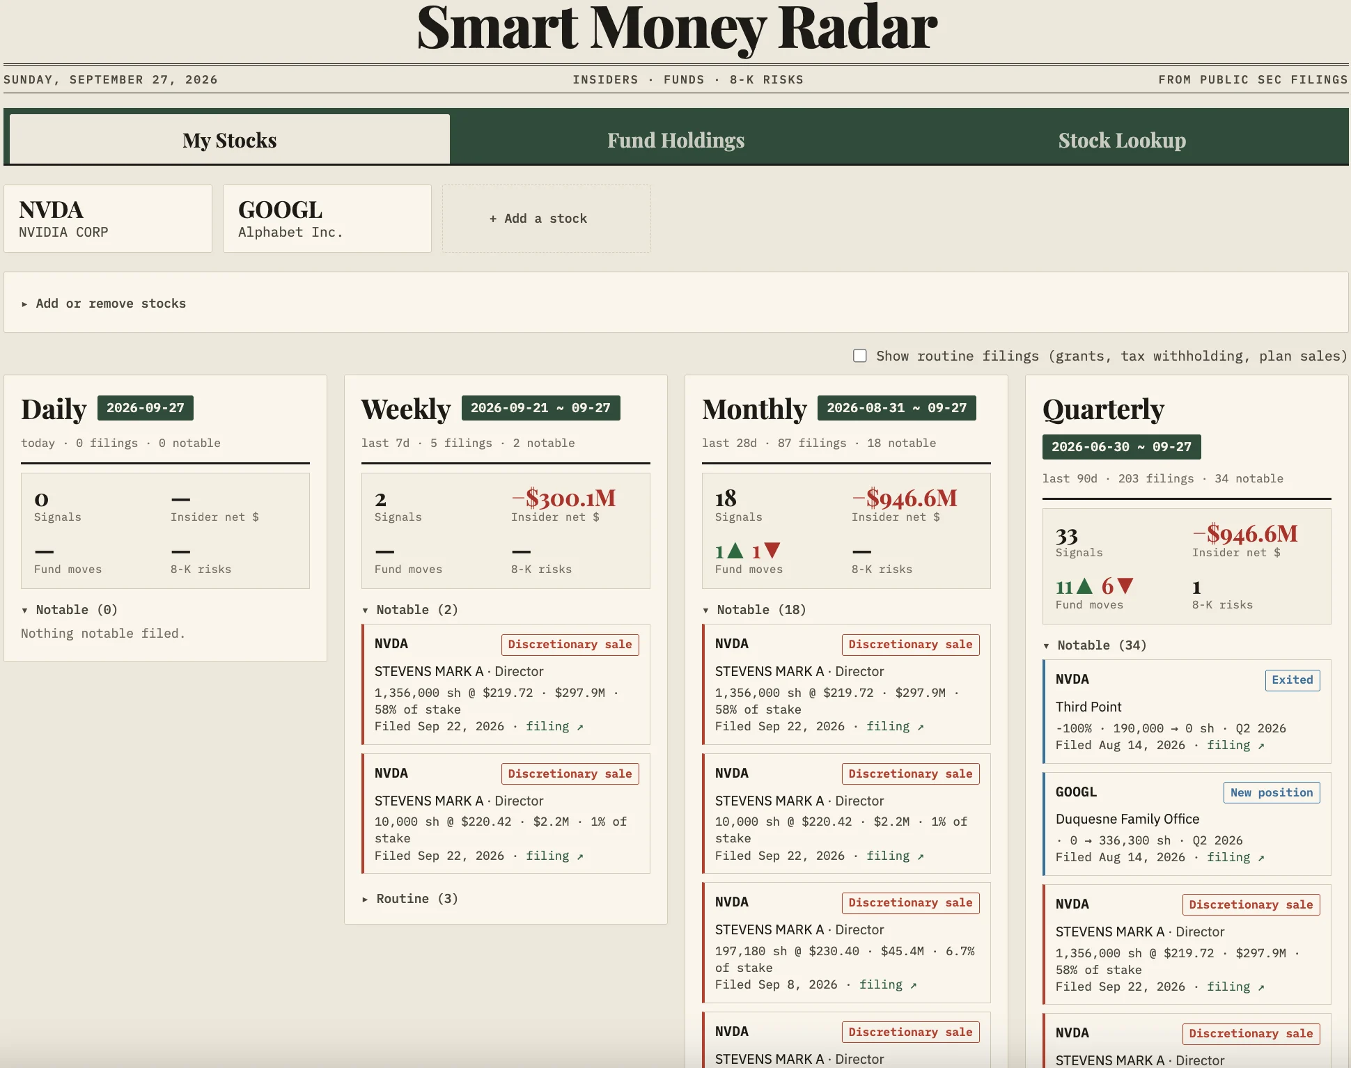Open the My Stocks tab
The width and height of the screenshot is (1351, 1068).
pyautogui.click(x=229, y=140)
